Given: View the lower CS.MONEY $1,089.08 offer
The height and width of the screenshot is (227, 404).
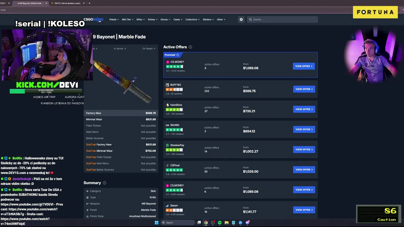Looking at the screenshot, I should (x=304, y=190).
